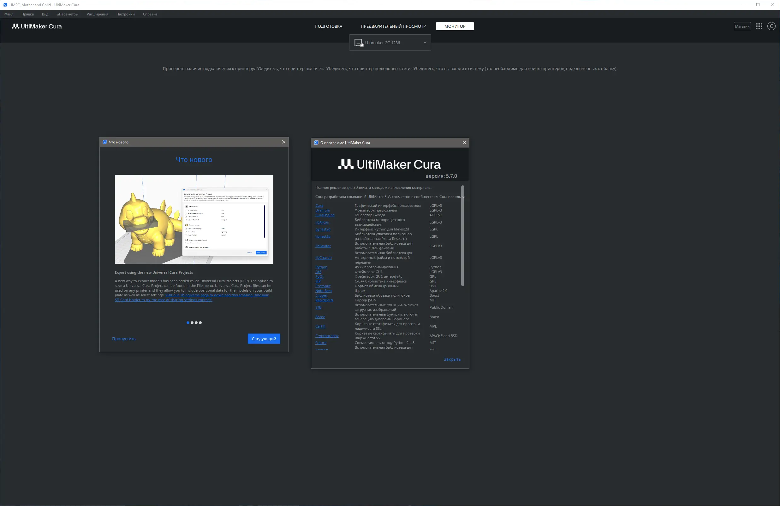
Task: Click the dinosaur preview image
Action: [194, 219]
